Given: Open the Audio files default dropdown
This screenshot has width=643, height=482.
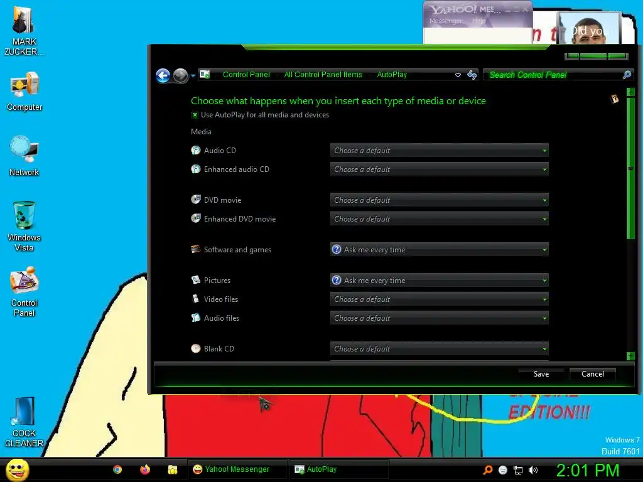Looking at the screenshot, I should tap(439, 318).
